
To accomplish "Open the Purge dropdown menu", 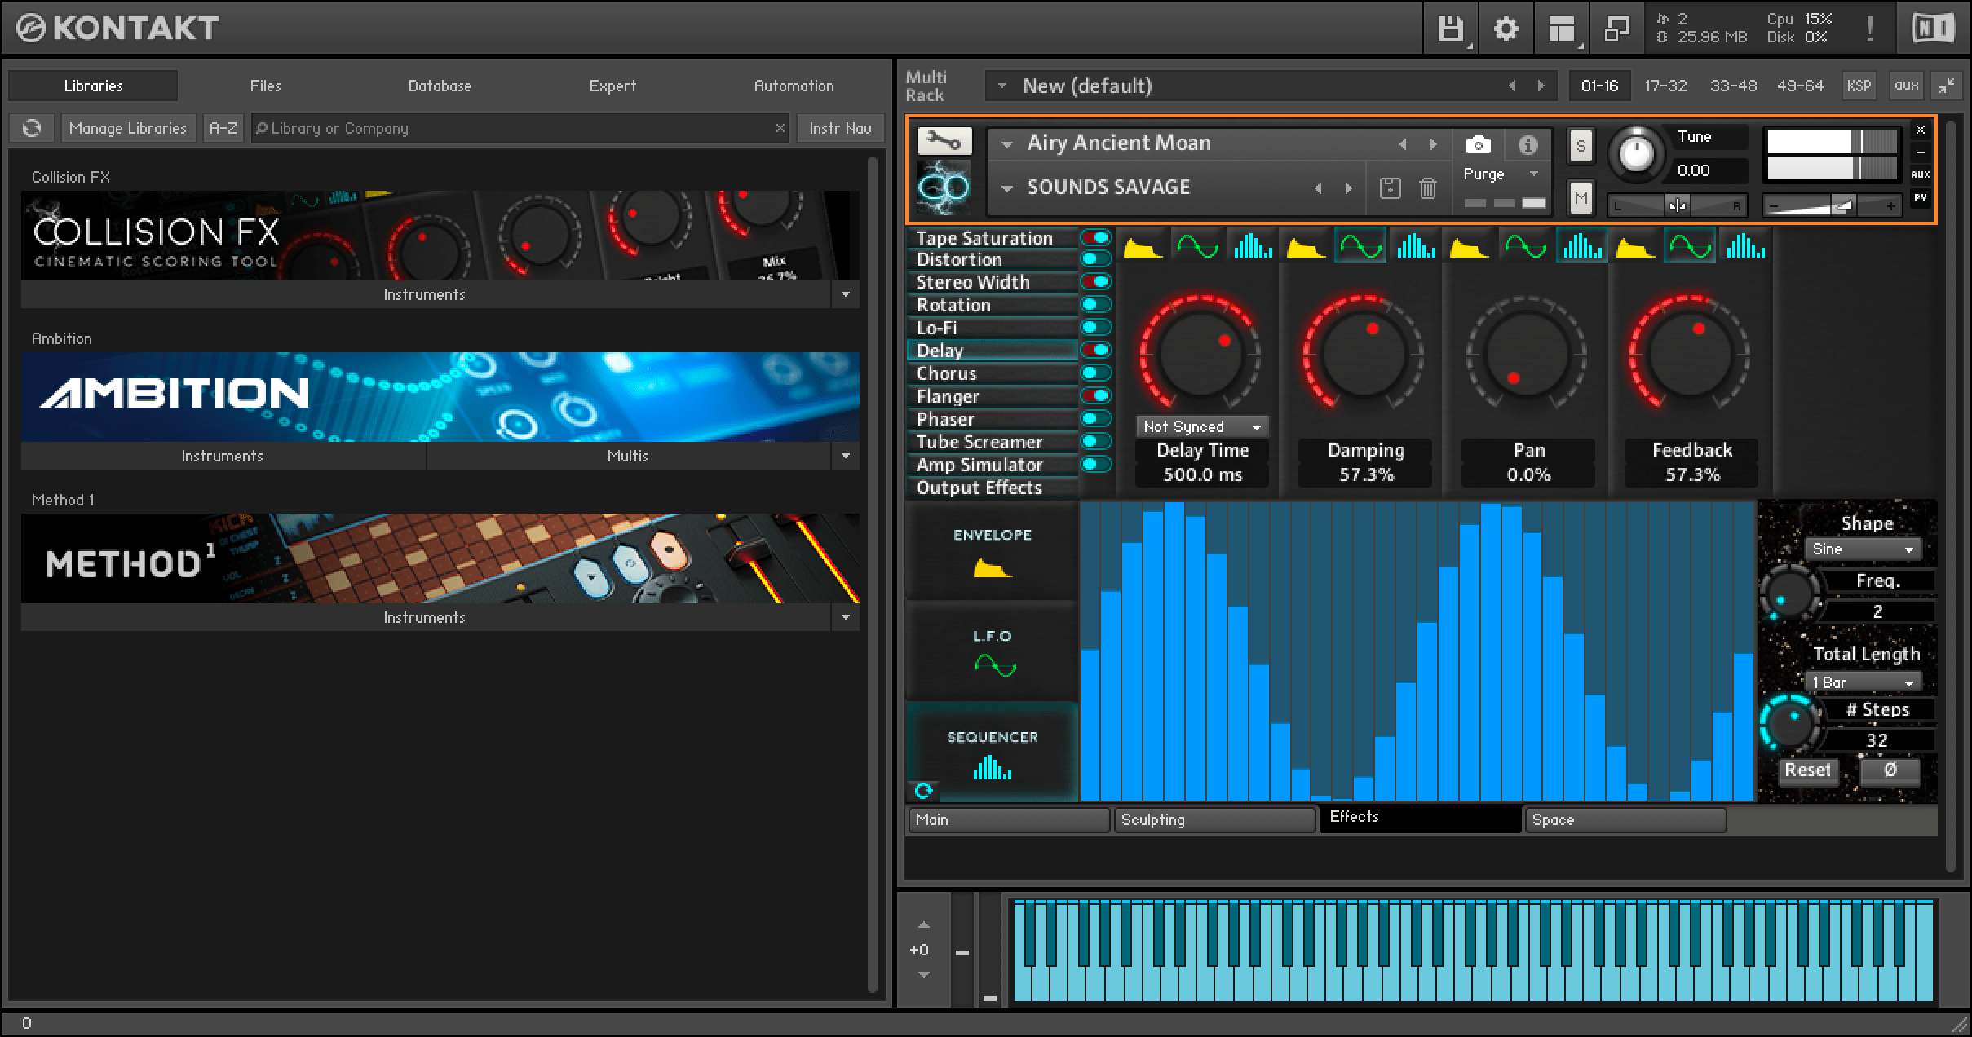I will coord(1501,174).
